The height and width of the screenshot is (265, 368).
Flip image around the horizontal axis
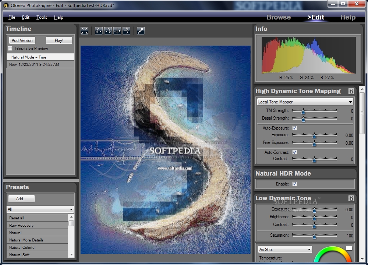[126, 31]
